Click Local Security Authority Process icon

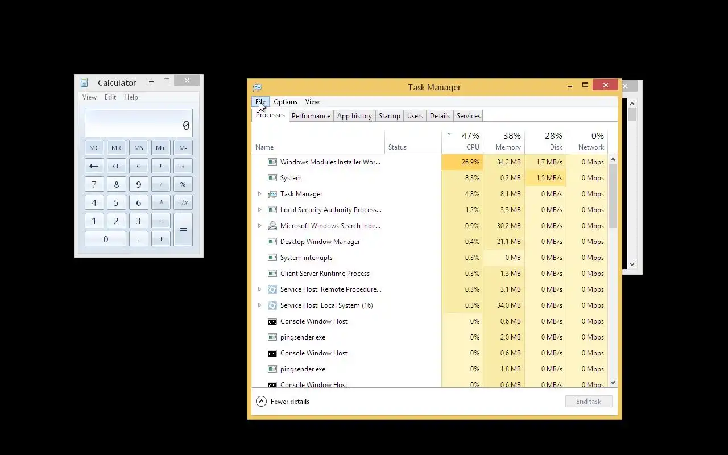click(x=272, y=210)
